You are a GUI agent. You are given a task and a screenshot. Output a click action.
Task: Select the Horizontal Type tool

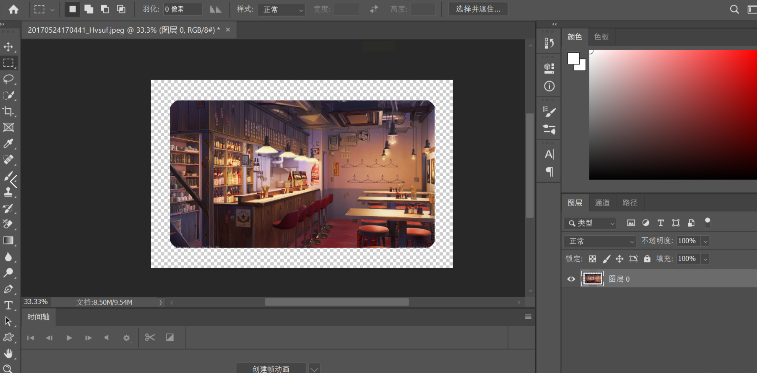(8, 305)
